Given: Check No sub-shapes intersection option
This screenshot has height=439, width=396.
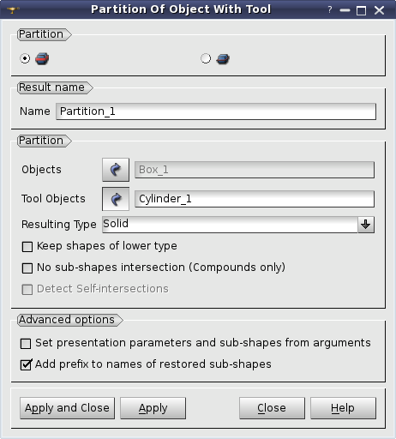Looking at the screenshot, I should [x=27, y=268].
